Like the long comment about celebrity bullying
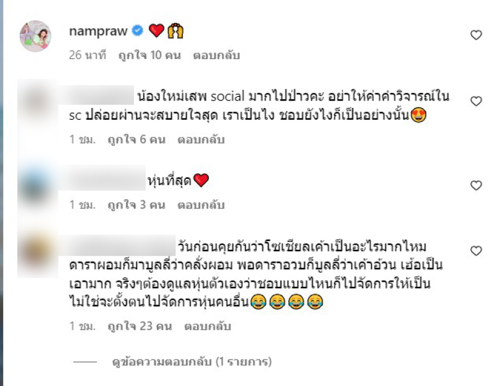 coord(476,251)
